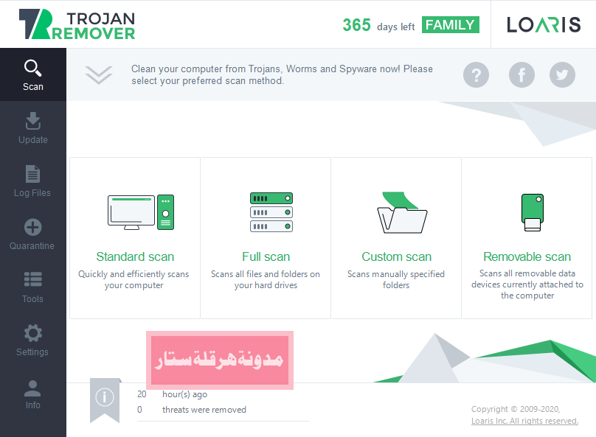Open Log Files from the sidebar
This screenshot has height=437, width=596.
pyautogui.click(x=33, y=181)
